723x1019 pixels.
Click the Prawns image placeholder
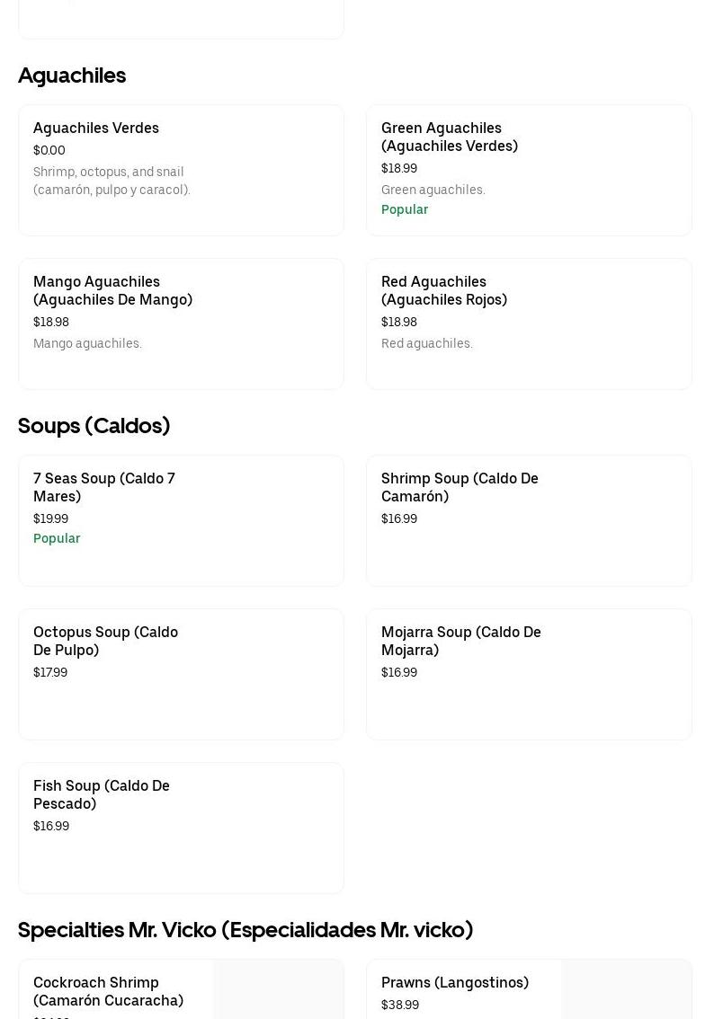tap(626, 990)
